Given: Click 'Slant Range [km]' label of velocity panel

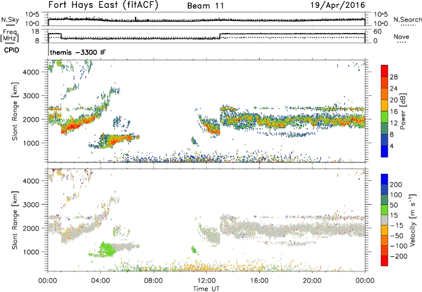Looking at the screenshot, I should [15, 220].
